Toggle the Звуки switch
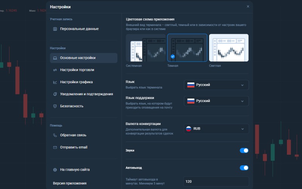The image size is (302, 189). [244, 151]
